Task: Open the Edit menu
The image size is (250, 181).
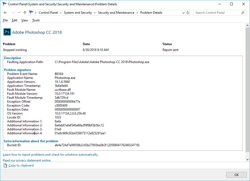Action: [15, 20]
